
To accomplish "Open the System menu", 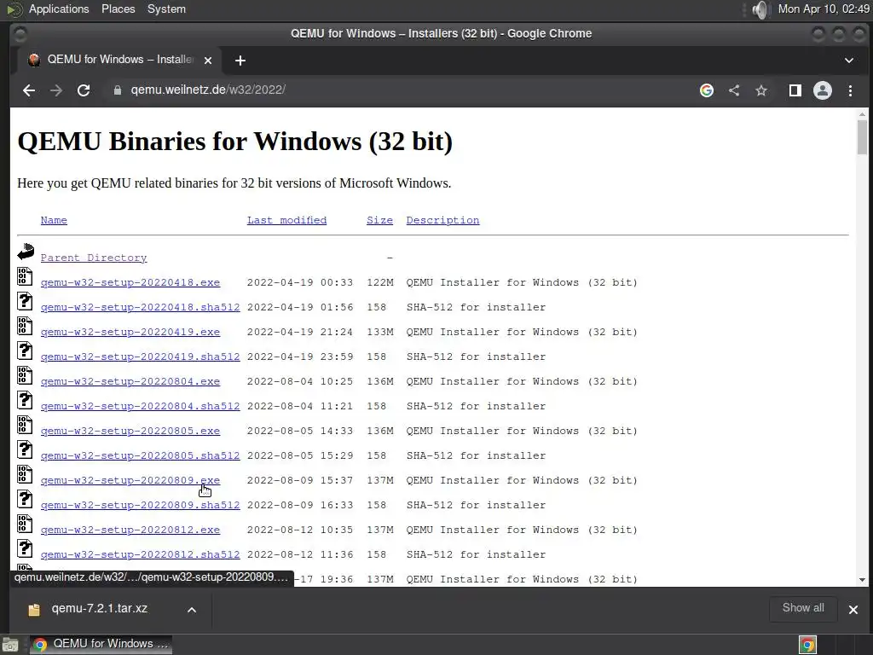I will pos(166,9).
